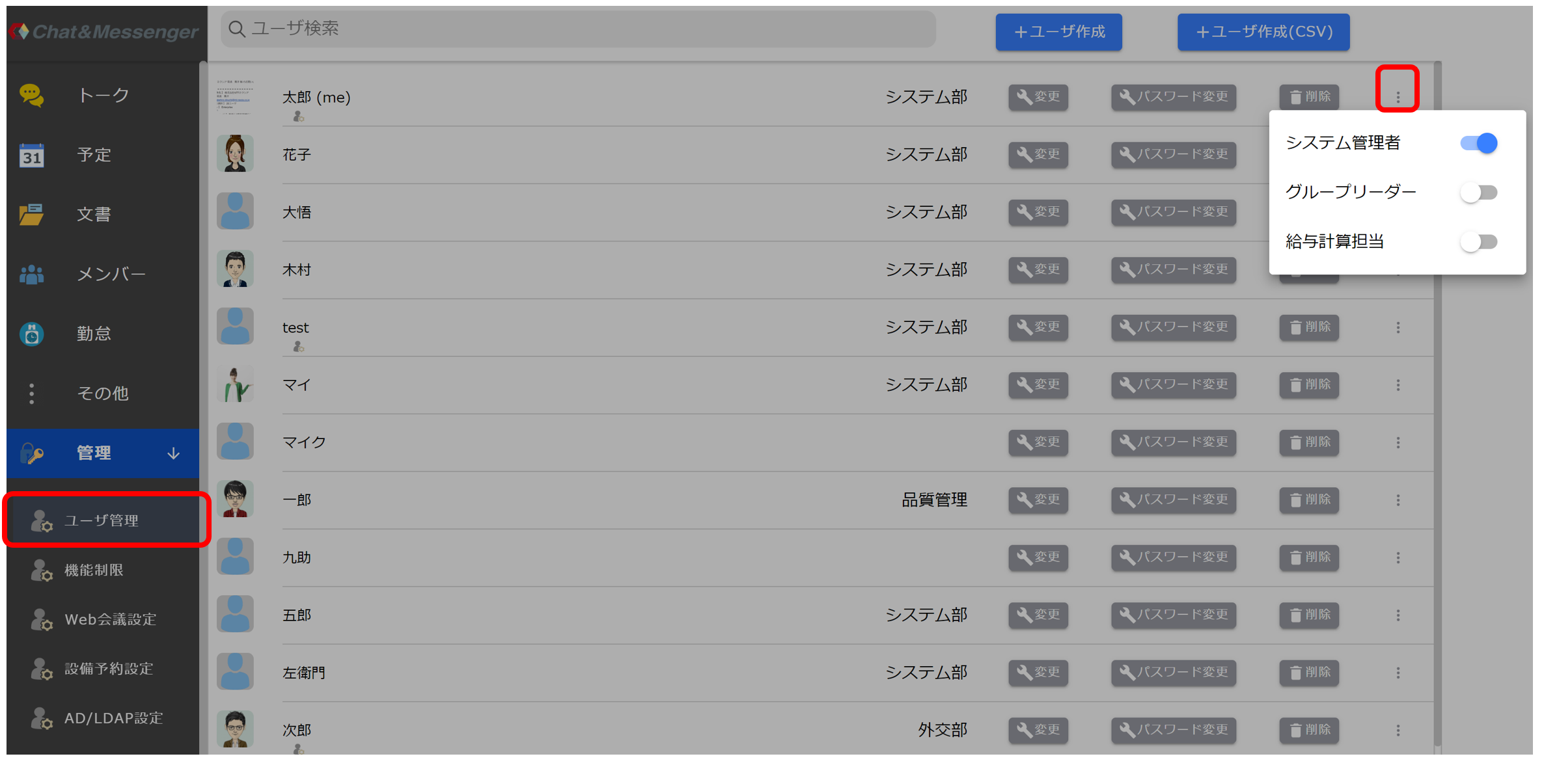Enable the グループリーダー toggle

[1479, 193]
